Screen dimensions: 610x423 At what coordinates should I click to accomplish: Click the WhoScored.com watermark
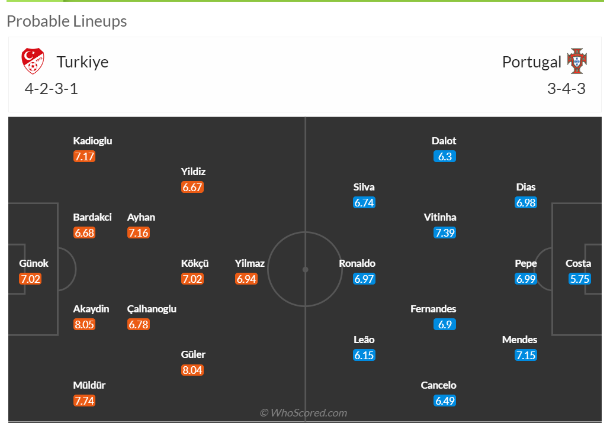(303, 413)
